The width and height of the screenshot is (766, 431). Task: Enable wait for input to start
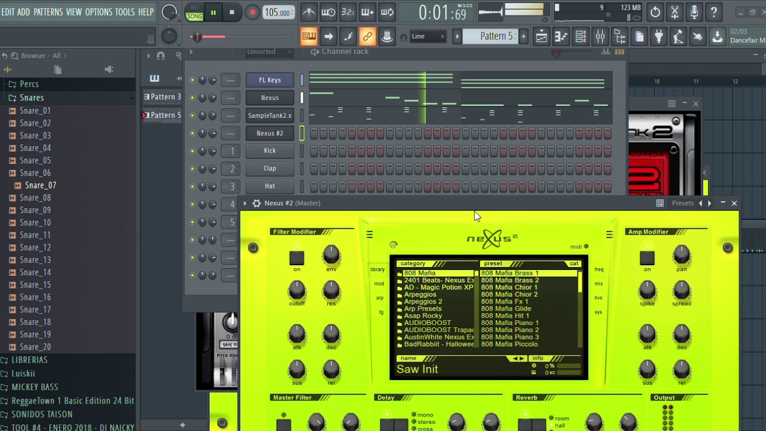click(x=329, y=12)
